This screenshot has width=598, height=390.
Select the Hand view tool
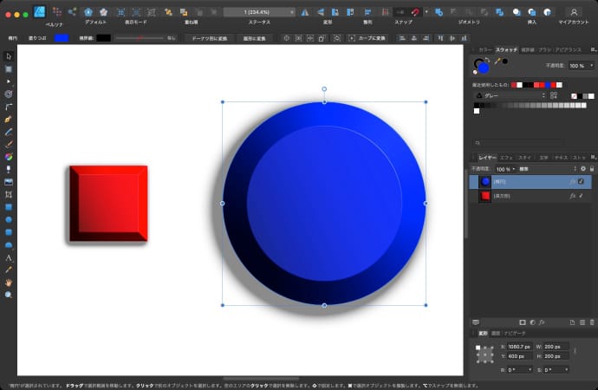coord(9,283)
